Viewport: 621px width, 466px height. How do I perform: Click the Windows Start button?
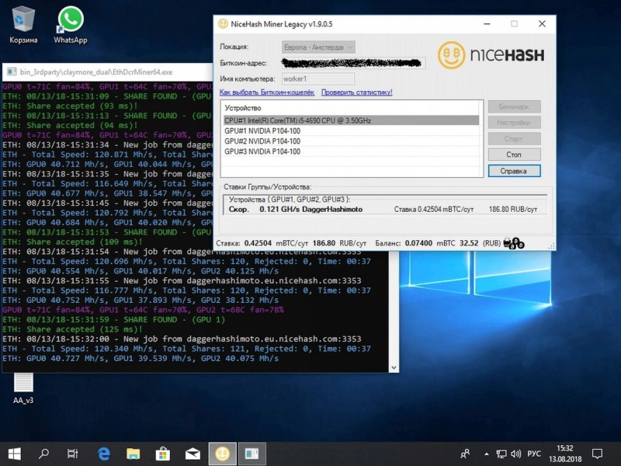(15, 454)
